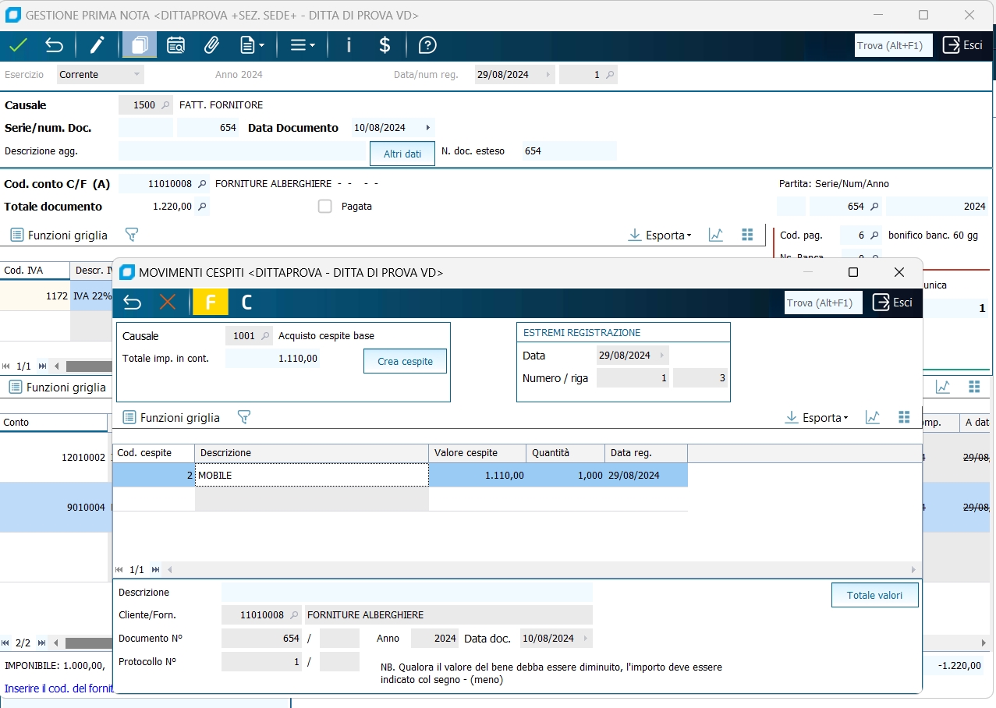Click the orange X delete icon in Movimenti Cespiti

tap(168, 303)
